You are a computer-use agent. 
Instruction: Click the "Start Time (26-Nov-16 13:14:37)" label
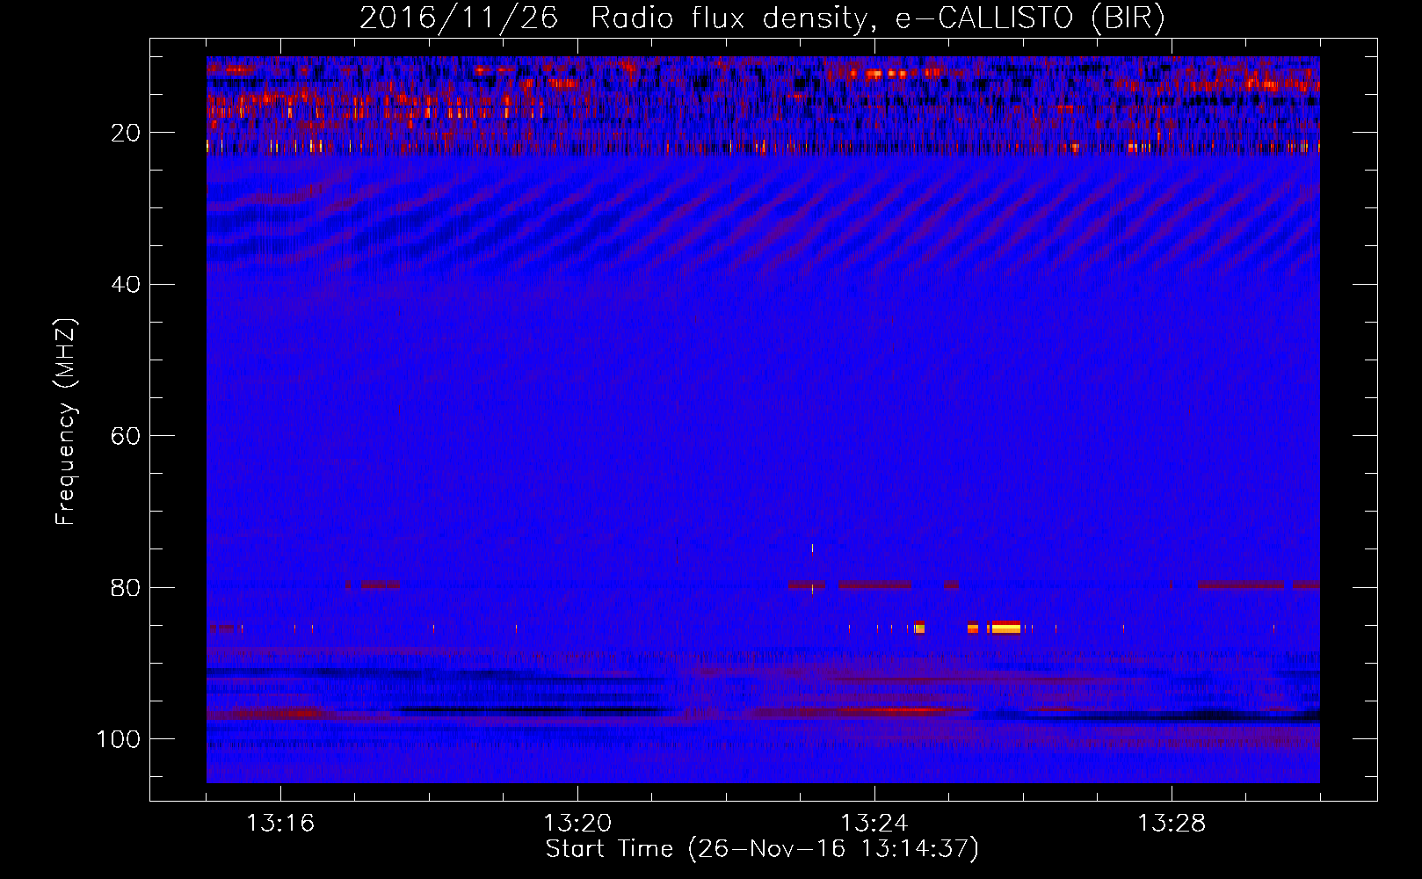[762, 849]
